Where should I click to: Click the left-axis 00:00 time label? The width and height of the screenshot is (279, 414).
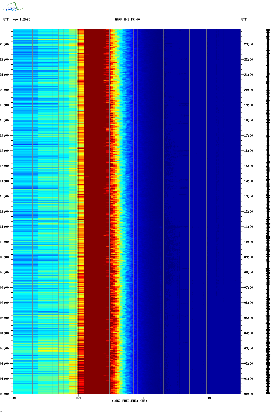coord(4,394)
